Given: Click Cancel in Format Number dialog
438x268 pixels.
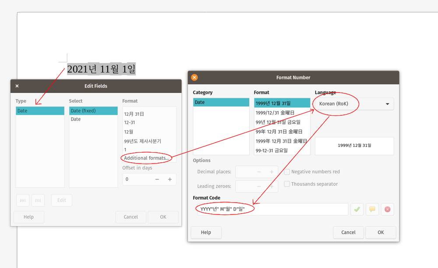Looking at the screenshot, I should click(x=348, y=232).
